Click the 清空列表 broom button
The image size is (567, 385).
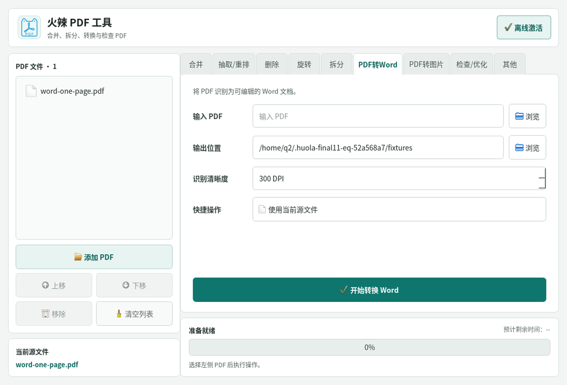point(134,314)
